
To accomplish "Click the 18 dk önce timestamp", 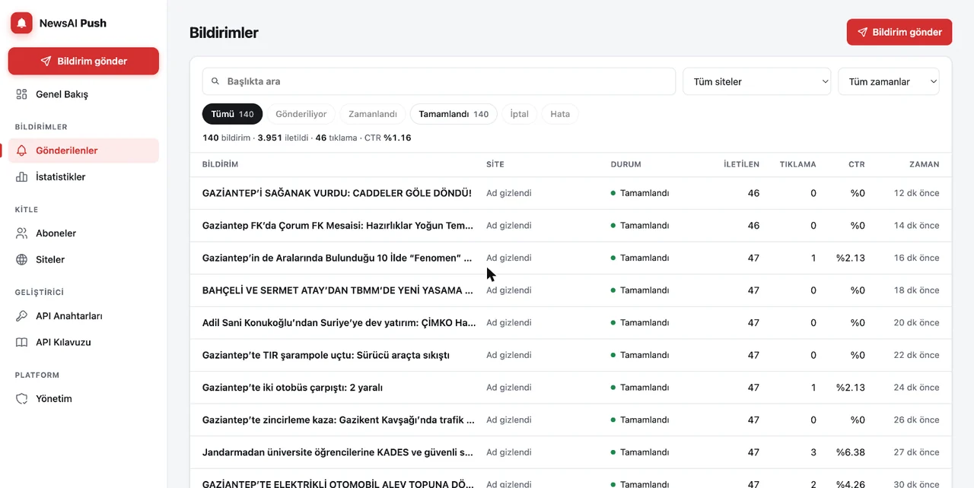I will point(917,290).
